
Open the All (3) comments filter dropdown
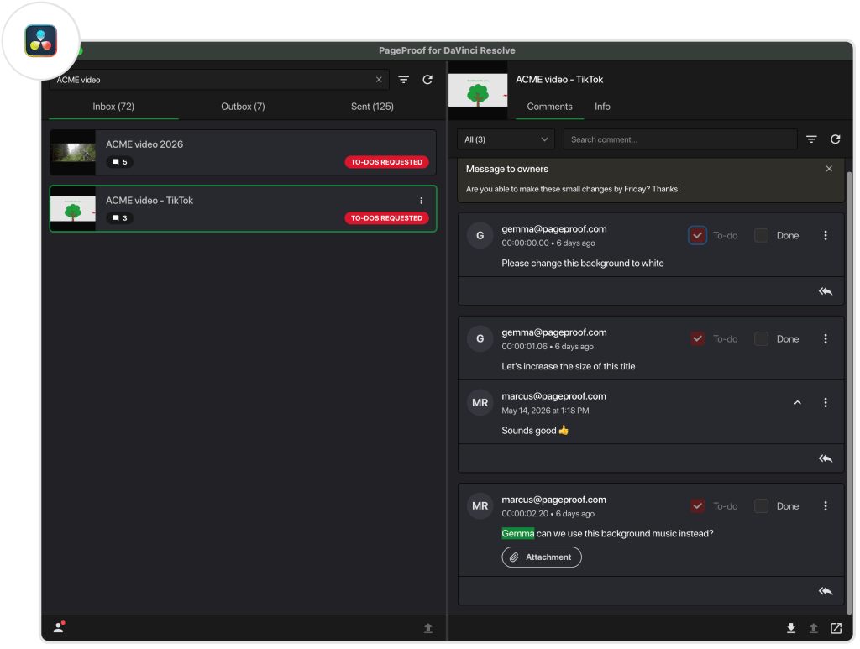coord(506,139)
